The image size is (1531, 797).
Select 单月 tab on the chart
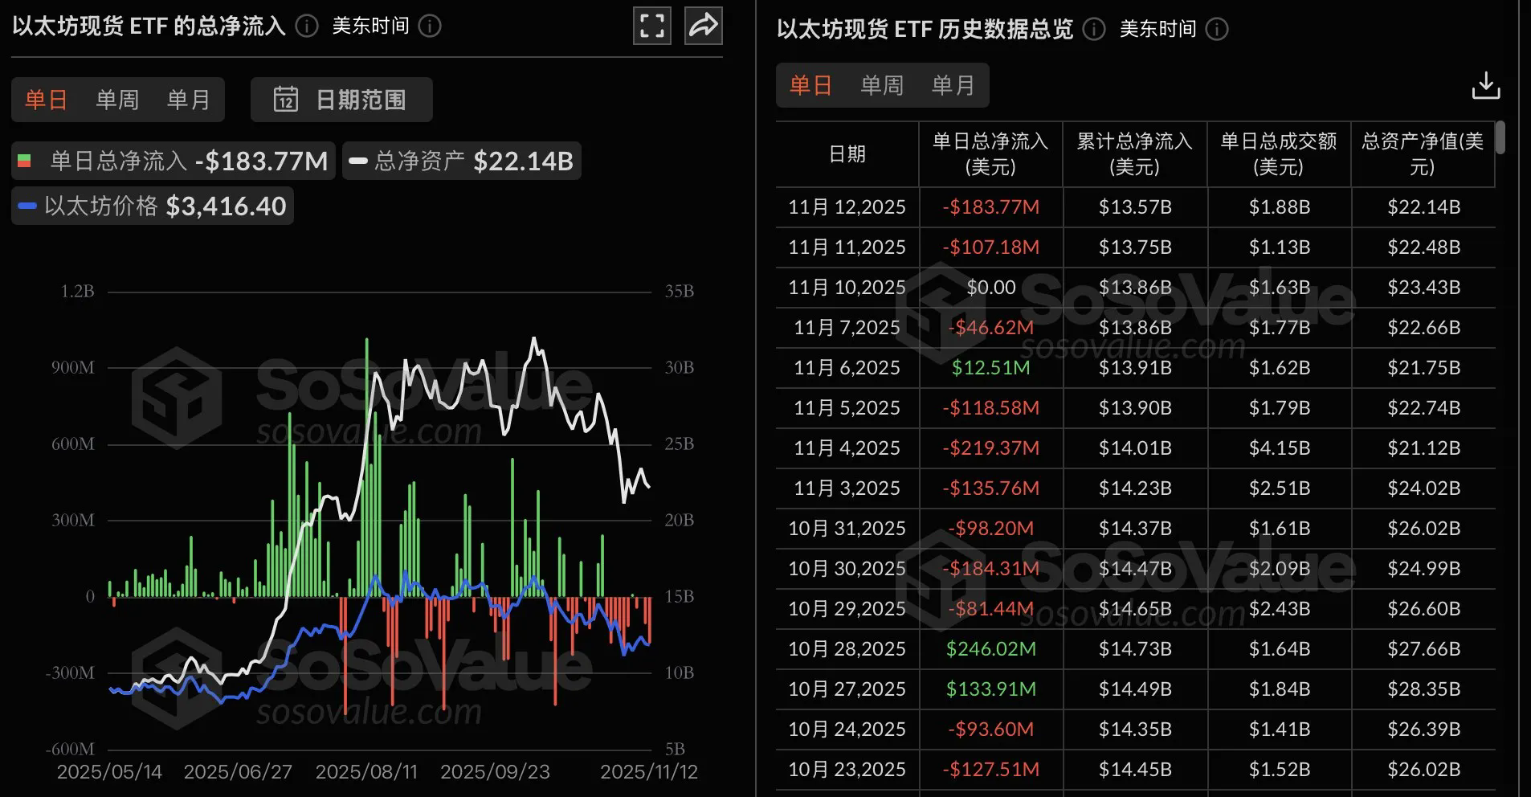(188, 100)
